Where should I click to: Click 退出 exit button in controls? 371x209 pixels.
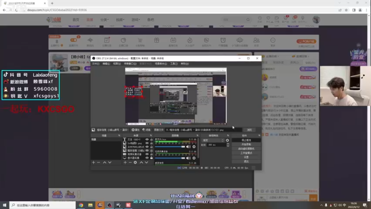(x=246, y=162)
